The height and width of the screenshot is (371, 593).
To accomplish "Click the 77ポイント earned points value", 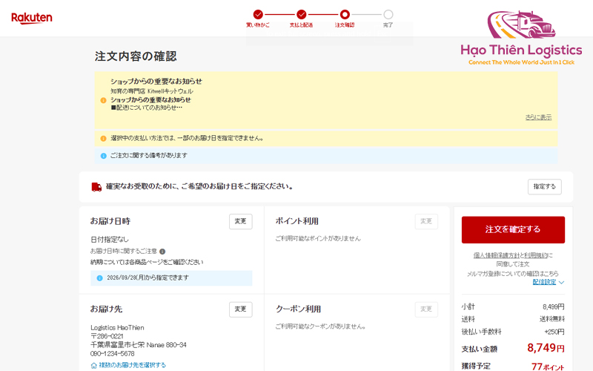I will (x=548, y=367).
